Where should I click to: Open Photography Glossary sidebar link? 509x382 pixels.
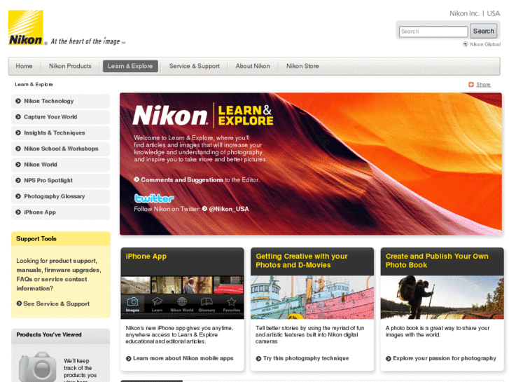point(61,196)
